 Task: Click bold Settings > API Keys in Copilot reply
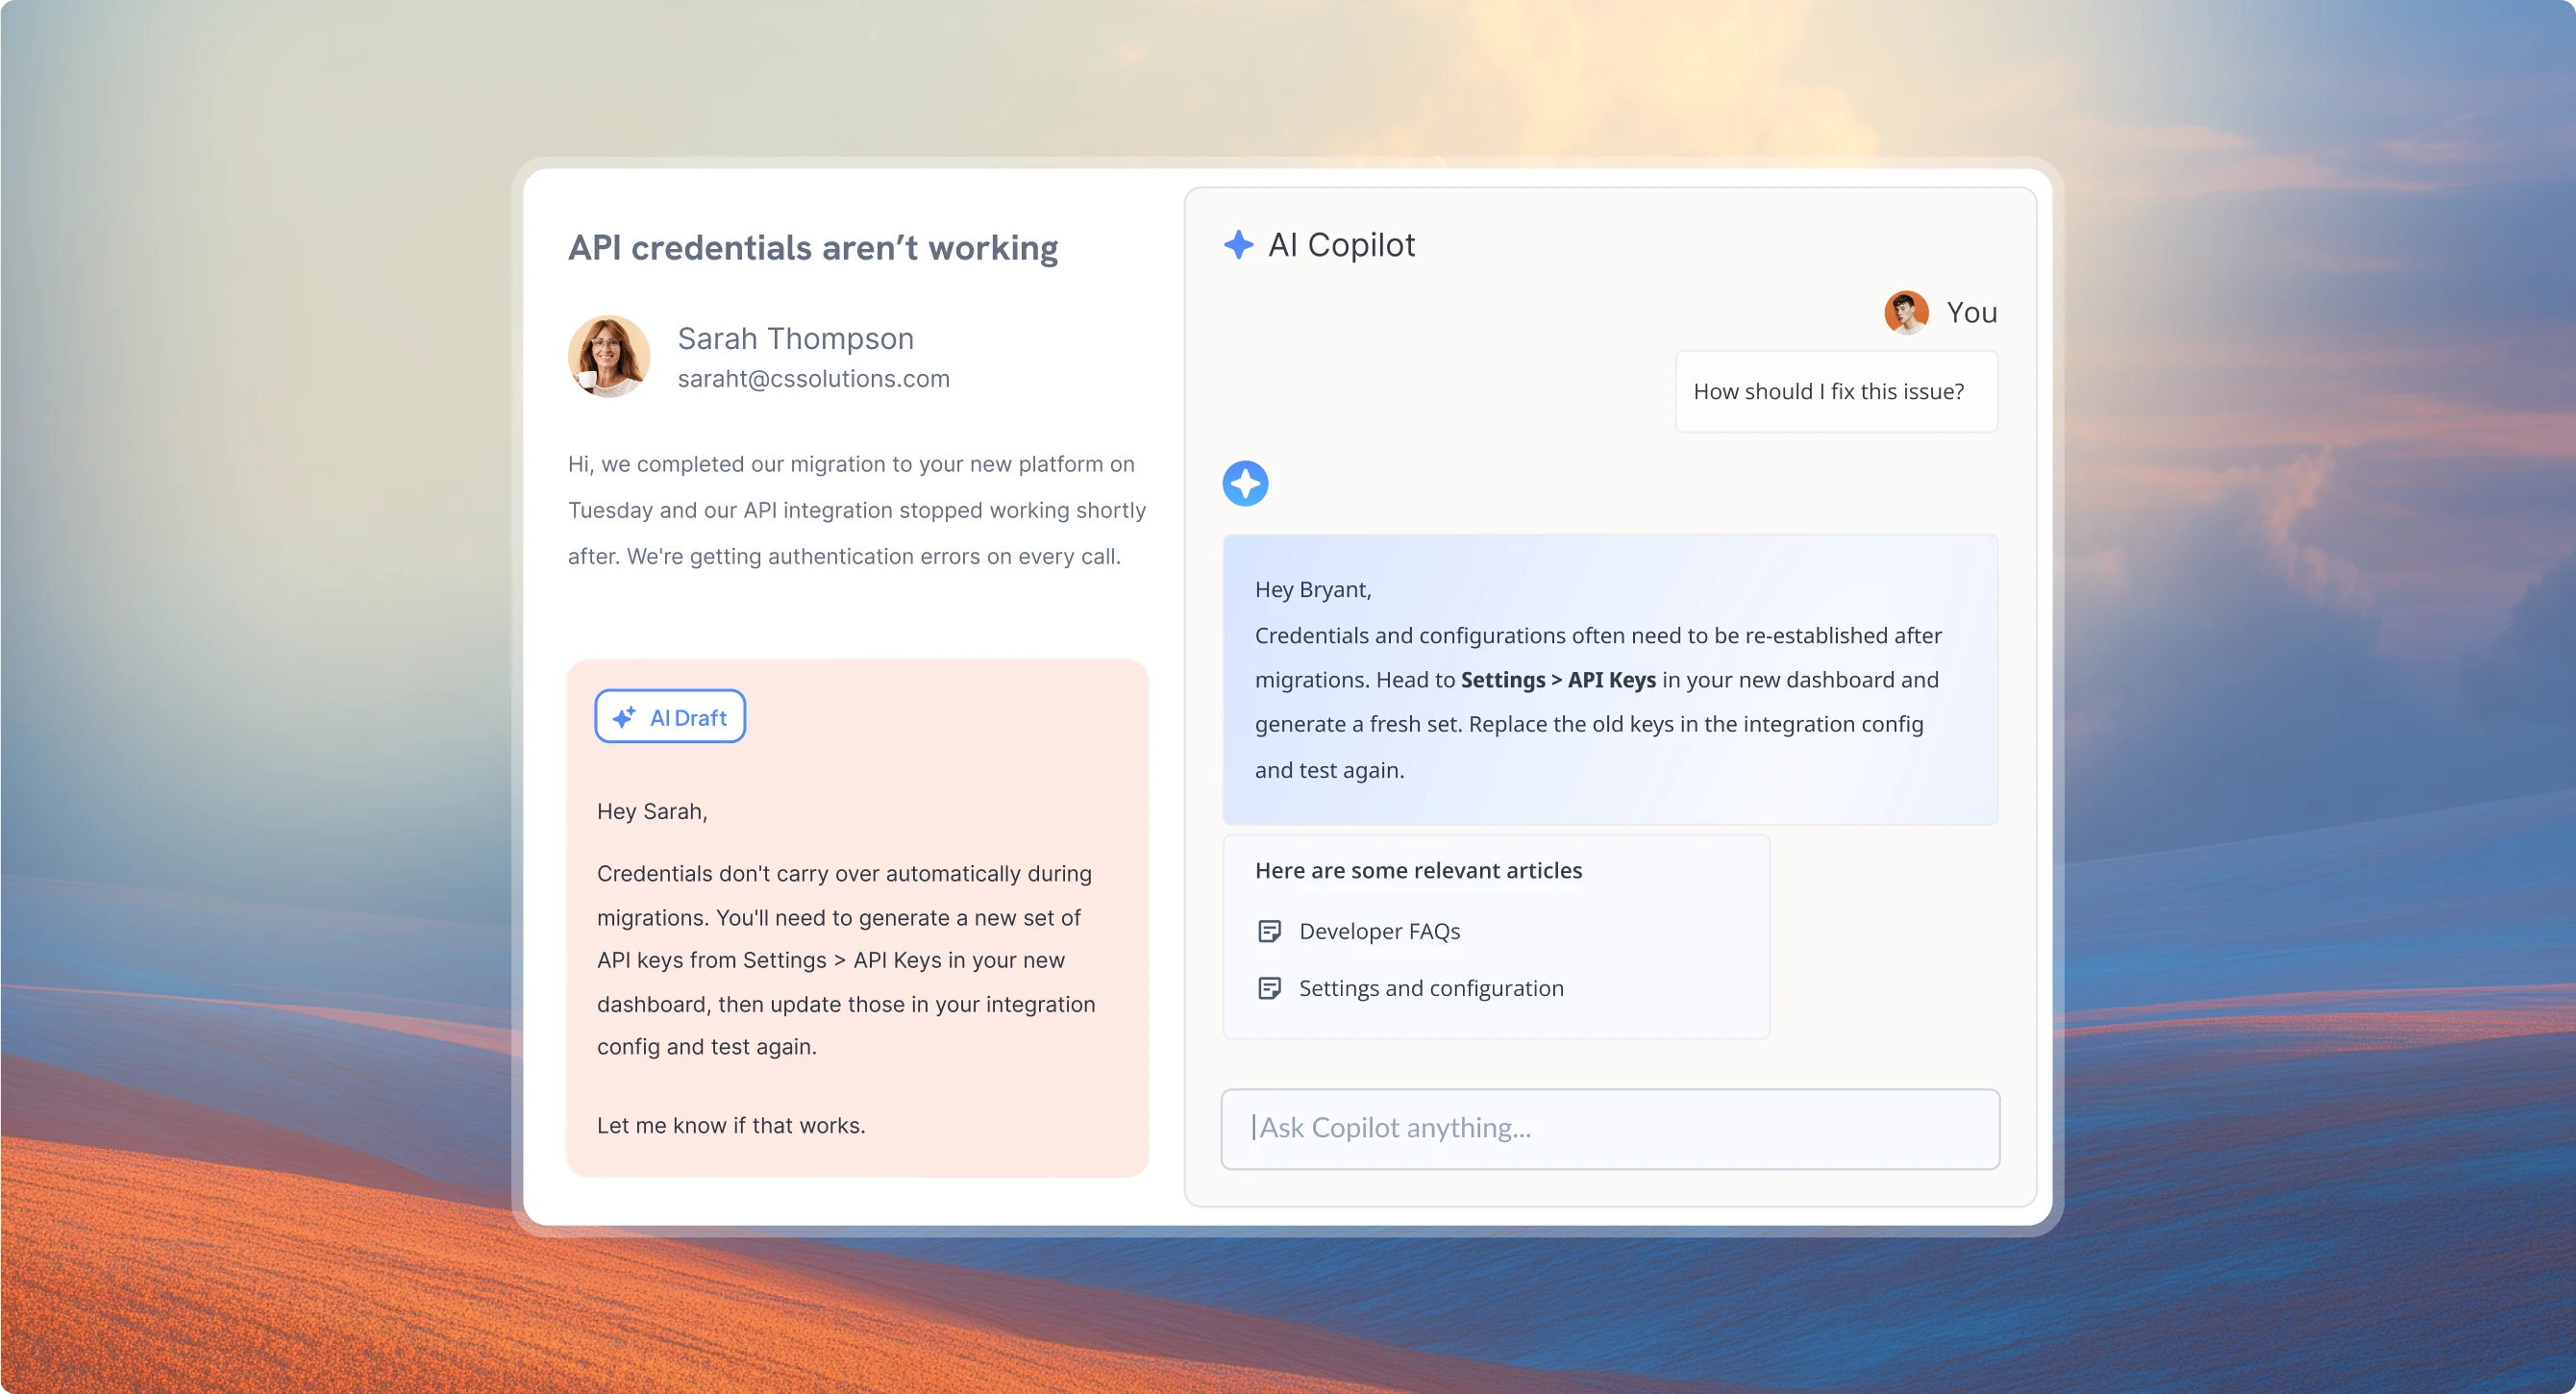[x=1558, y=680]
